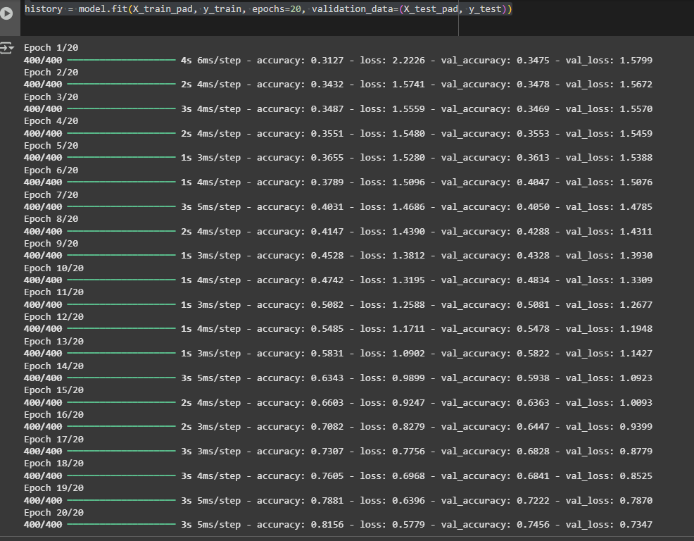Select the 'Epoch 12/20' output line

coord(53,317)
